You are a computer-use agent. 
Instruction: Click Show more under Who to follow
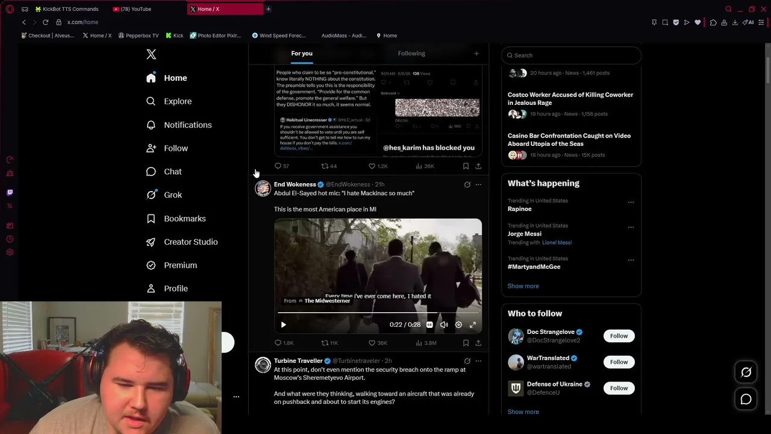[x=523, y=412]
